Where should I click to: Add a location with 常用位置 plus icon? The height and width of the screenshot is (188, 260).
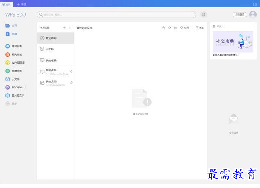pyautogui.click(x=64, y=27)
